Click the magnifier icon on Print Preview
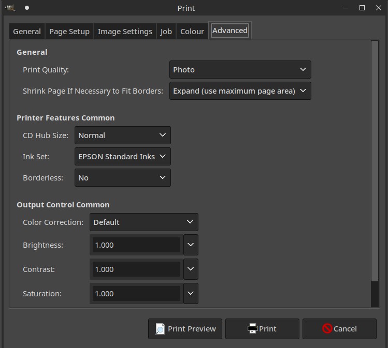Image resolution: width=388 pixels, height=348 pixels. 160,329
